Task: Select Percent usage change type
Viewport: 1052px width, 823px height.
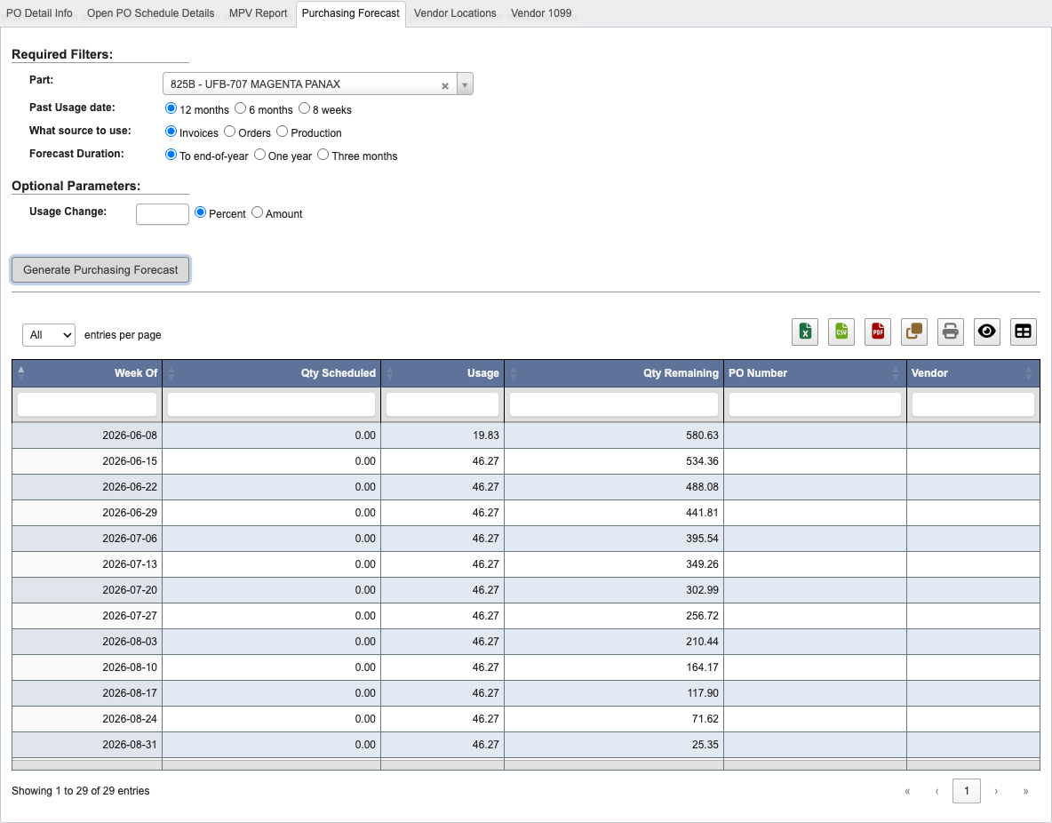Action: pyautogui.click(x=200, y=212)
